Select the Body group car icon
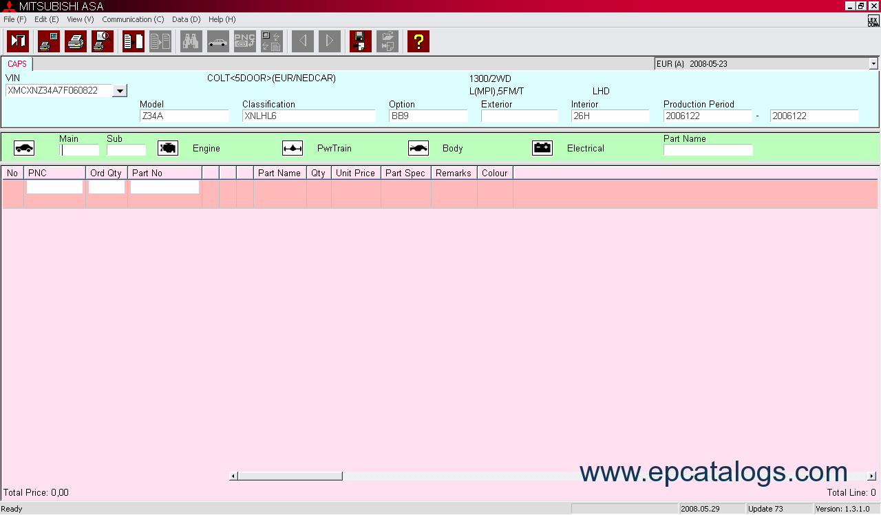 (418, 148)
